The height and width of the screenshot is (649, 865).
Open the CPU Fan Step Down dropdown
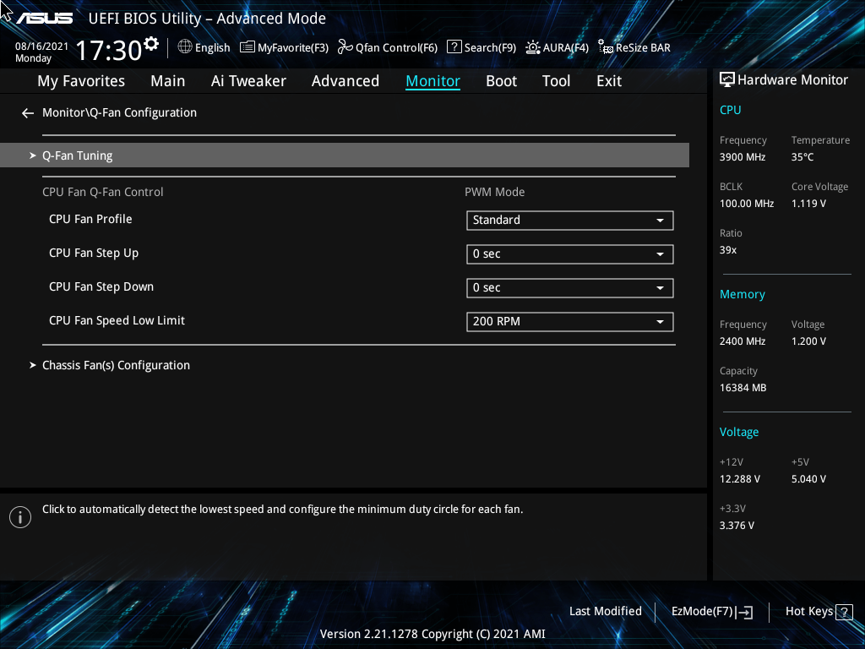(570, 287)
